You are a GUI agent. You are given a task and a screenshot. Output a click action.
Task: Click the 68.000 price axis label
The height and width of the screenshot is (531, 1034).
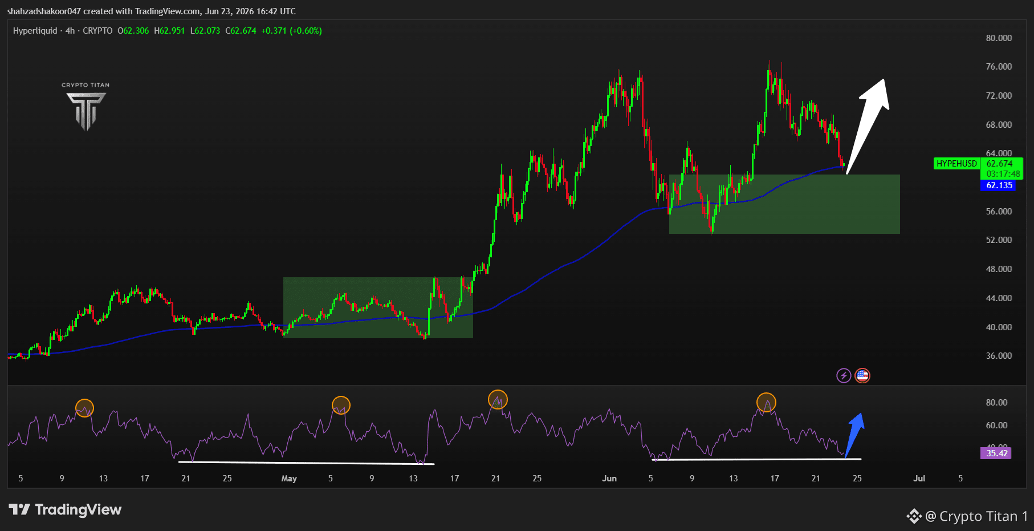pyautogui.click(x=999, y=125)
